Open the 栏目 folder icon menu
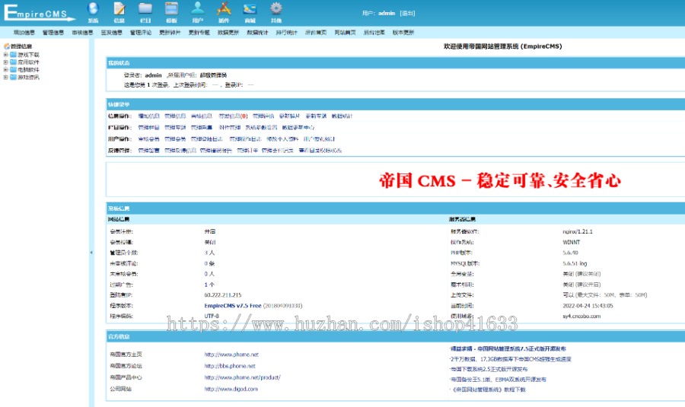 click(145, 12)
